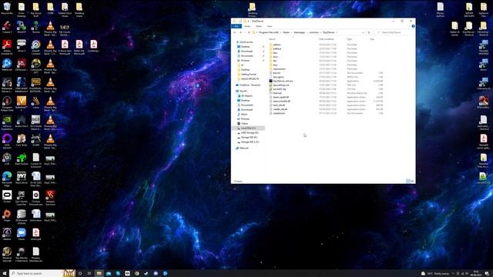Click the Explorer Forward arrow
Viewport: 493px width, 277px height.
[x=240, y=32]
